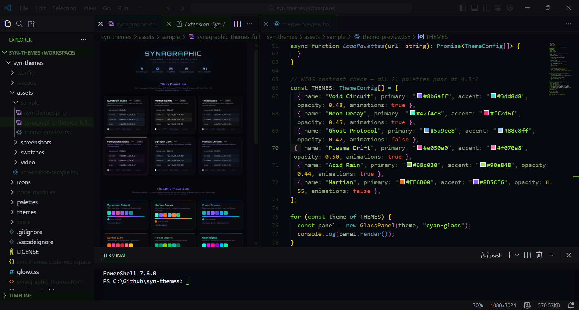
Task: Close the Extension: Syn tab
Action: [169, 24]
